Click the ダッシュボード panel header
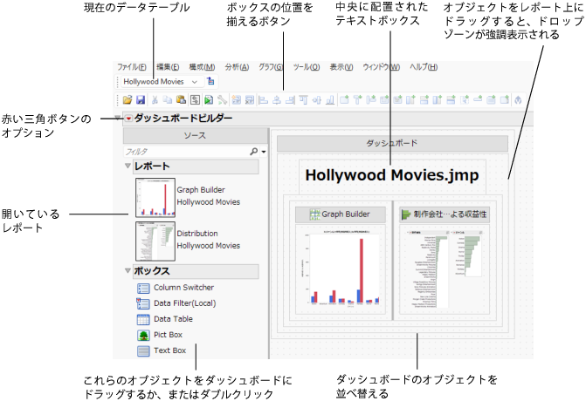The width and height of the screenshot is (586, 408). click(x=392, y=143)
